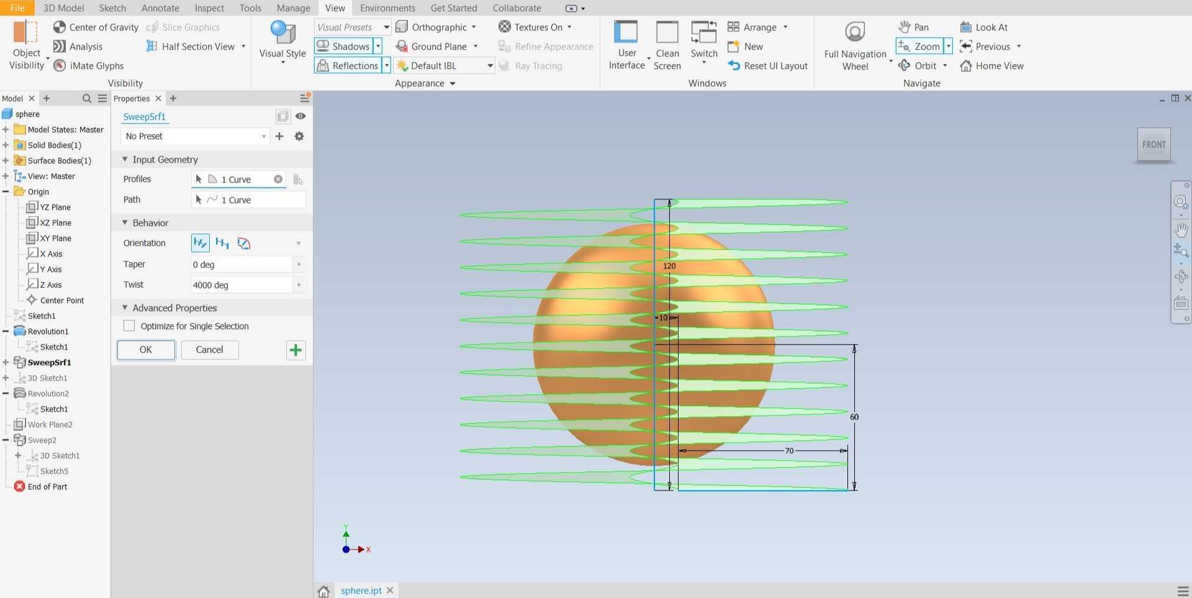Click the sphere.ipt document tab
Screen dimensions: 1192x598
coord(361,591)
